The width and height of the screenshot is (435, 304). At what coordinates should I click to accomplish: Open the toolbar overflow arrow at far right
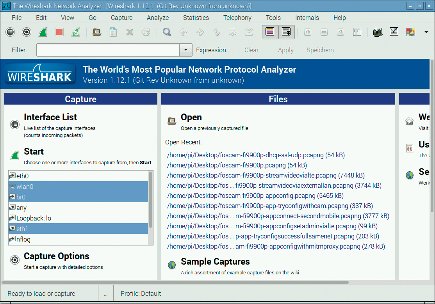pyautogui.click(x=426, y=32)
